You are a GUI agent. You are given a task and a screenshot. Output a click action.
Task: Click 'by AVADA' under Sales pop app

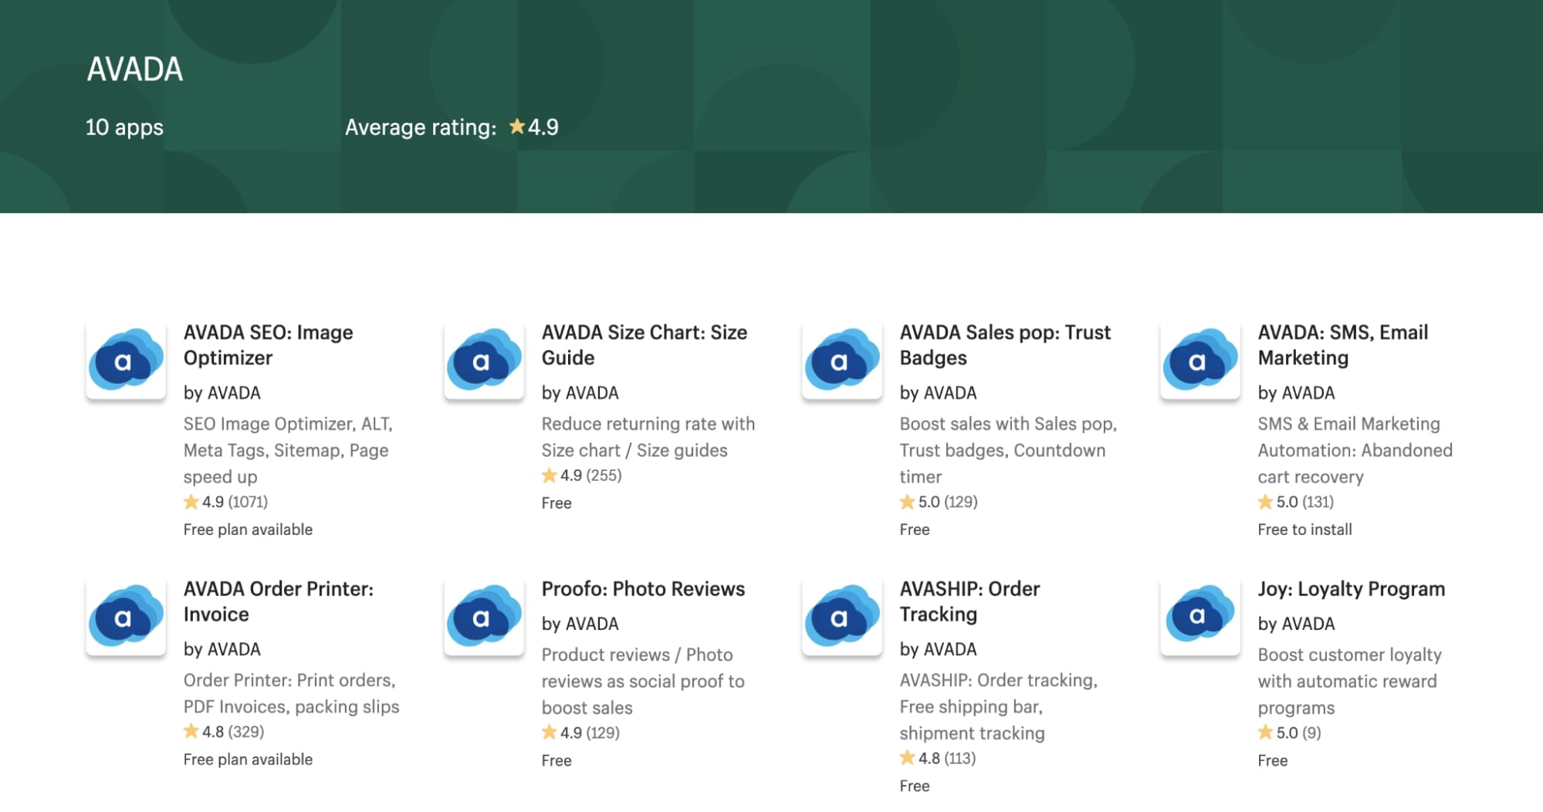939,393
